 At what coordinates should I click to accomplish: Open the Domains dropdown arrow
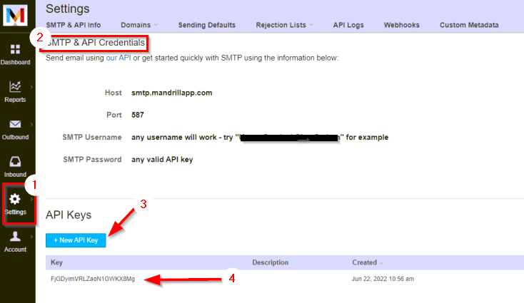(156, 25)
